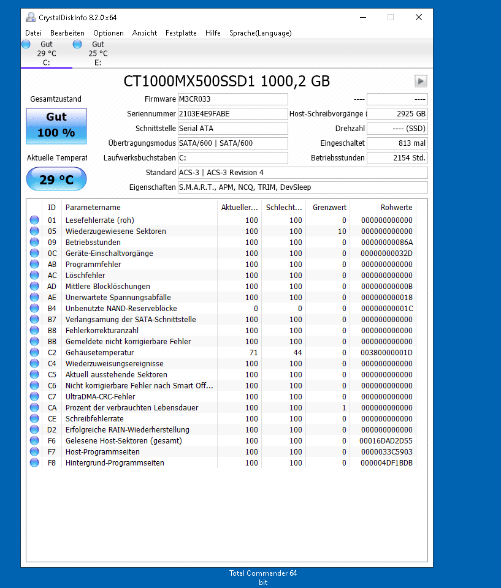The width and height of the screenshot is (501, 588).
Task: Open the Bearbeiten menu
Action: 67,33
